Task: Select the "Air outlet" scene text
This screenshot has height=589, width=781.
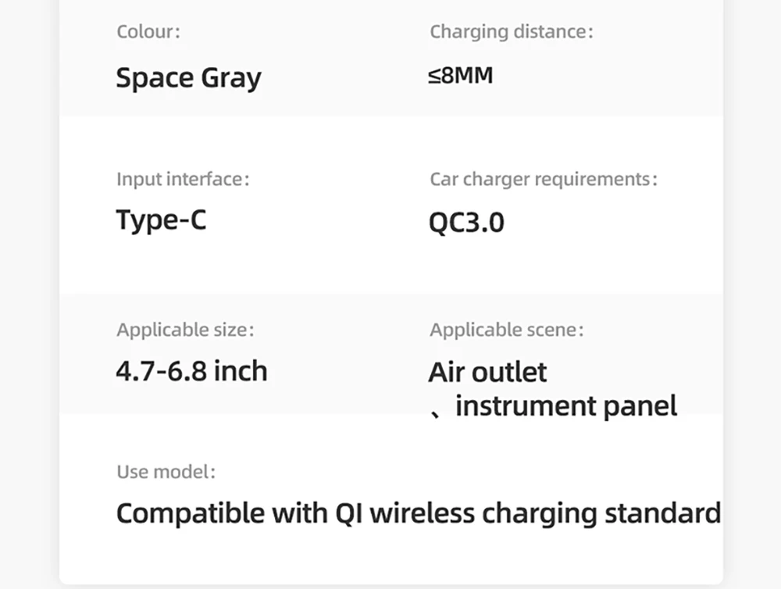Action: tap(487, 372)
